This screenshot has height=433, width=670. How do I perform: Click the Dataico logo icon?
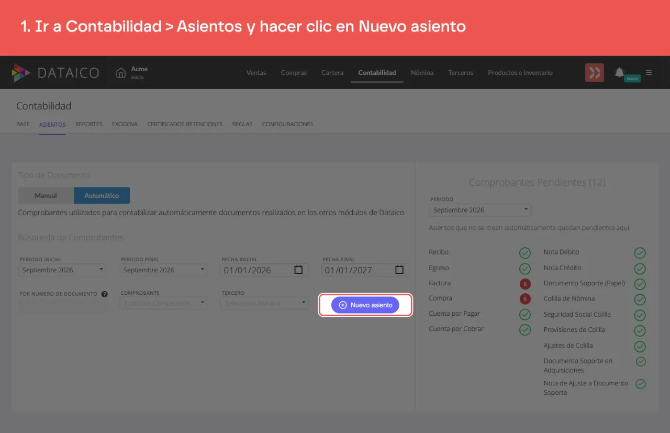[21, 73]
